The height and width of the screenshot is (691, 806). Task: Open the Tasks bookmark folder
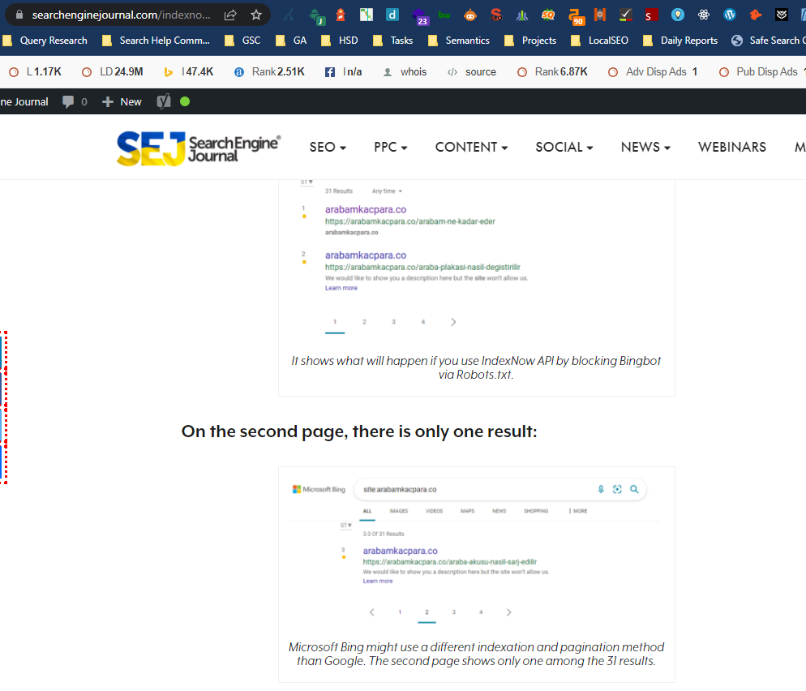coord(392,40)
